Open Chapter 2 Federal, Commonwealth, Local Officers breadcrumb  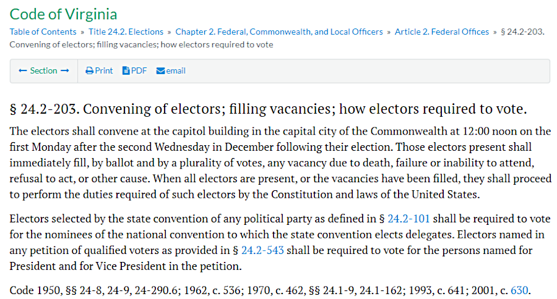278,32
